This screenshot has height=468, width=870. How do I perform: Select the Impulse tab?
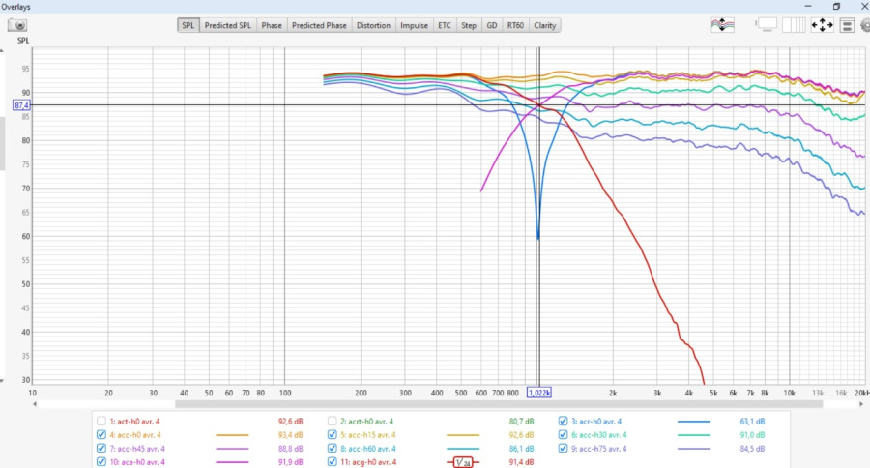pos(415,26)
